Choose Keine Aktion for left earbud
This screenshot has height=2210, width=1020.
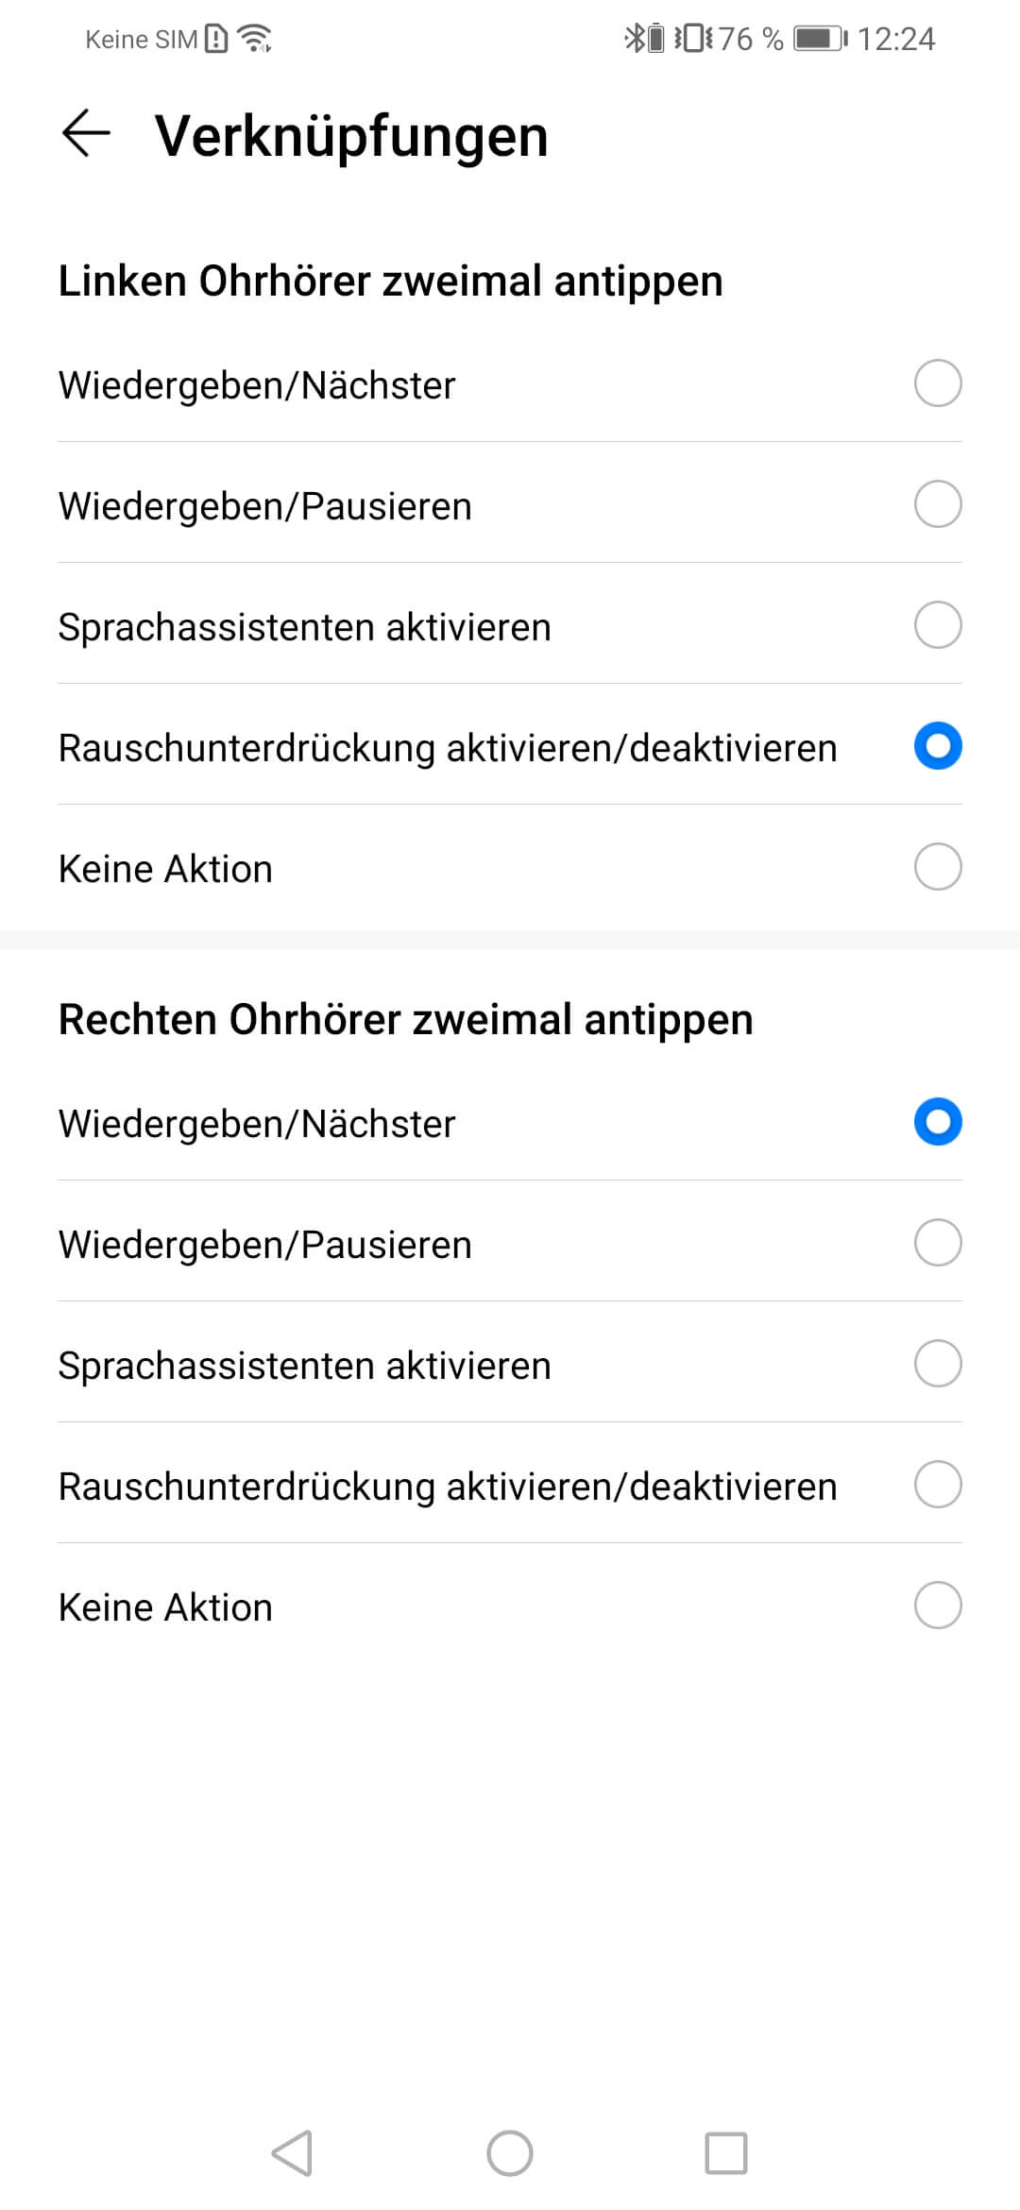tap(937, 867)
